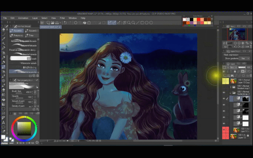Select the Text tool in the toolbar

(x=3, y=122)
